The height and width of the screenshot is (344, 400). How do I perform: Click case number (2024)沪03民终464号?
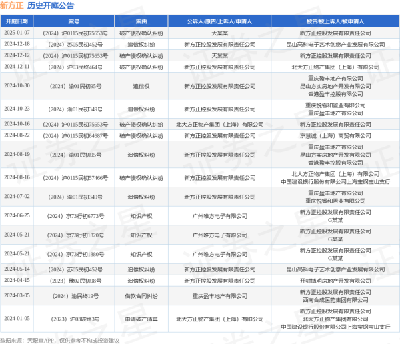(75, 67)
